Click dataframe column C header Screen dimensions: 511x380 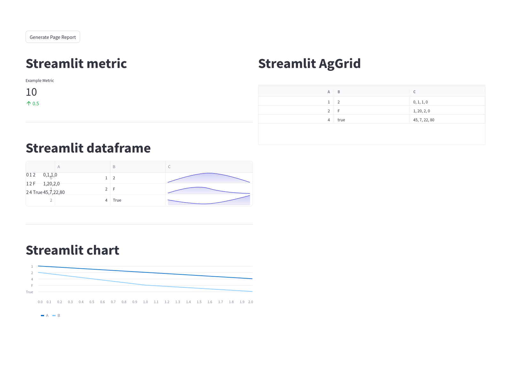point(209,167)
